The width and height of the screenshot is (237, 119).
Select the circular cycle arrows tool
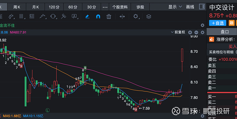[53, 17]
